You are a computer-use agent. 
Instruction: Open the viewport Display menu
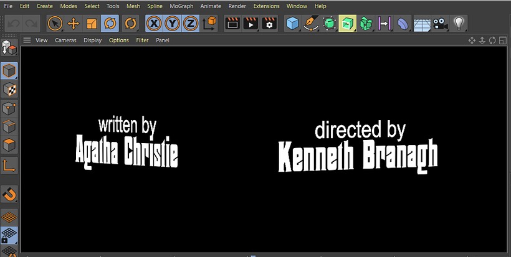pyautogui.click(x=93, y=40)
